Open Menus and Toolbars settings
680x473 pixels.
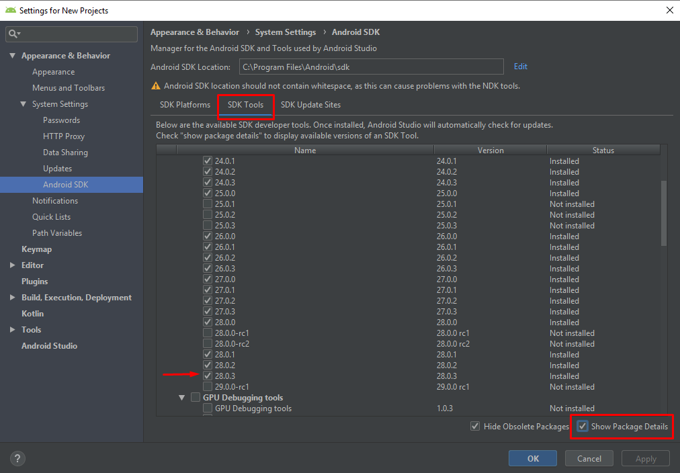coord(69,88)
